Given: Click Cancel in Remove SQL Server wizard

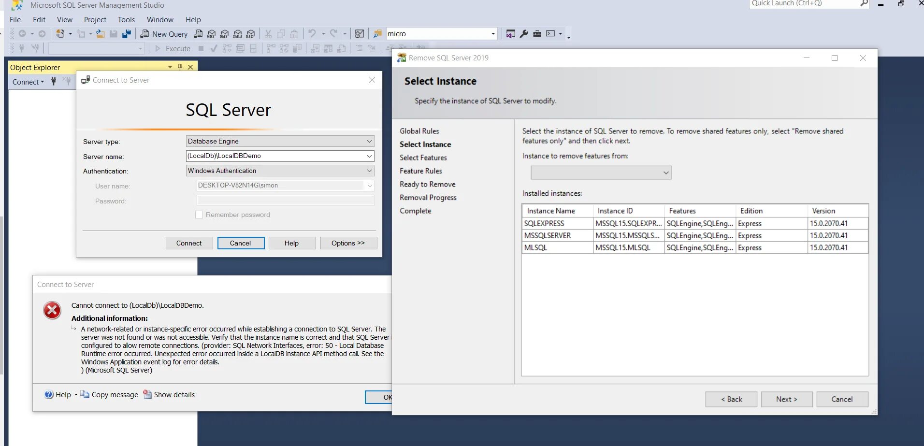Looking at the screenshot, I should click(842, 399).
